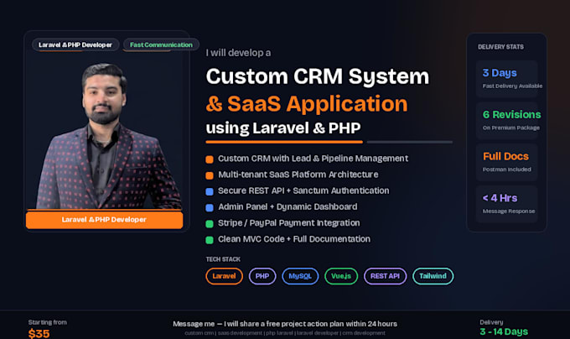Open the Full Docs stat card
The height and width of the screenshot is (339, 570).
[506, 162]
